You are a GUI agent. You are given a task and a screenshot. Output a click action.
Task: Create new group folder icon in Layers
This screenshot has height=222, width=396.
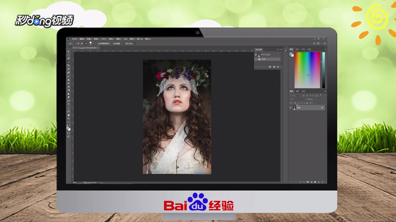[x=315, y=182]
